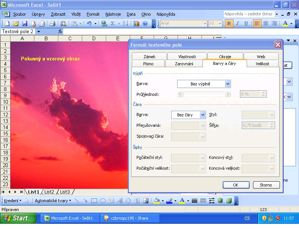
Task: Sort ascending with A-Z icon
Action: 125,23
